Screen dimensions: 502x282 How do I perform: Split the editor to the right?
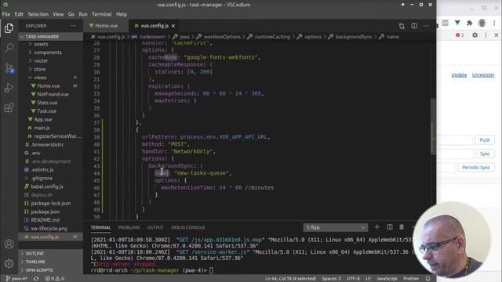pos(414,26)
